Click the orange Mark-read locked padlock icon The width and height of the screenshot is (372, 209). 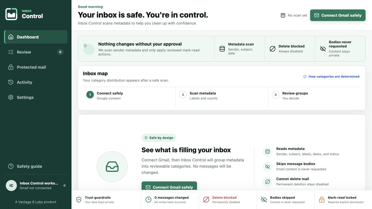pos(322,200)
